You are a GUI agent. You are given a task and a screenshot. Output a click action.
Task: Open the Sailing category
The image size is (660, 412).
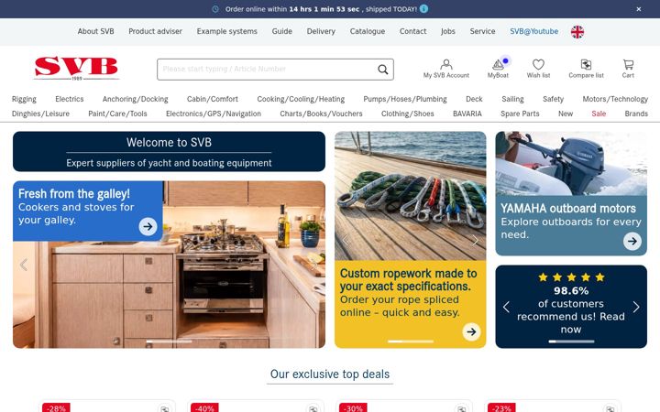pos(512,99)
